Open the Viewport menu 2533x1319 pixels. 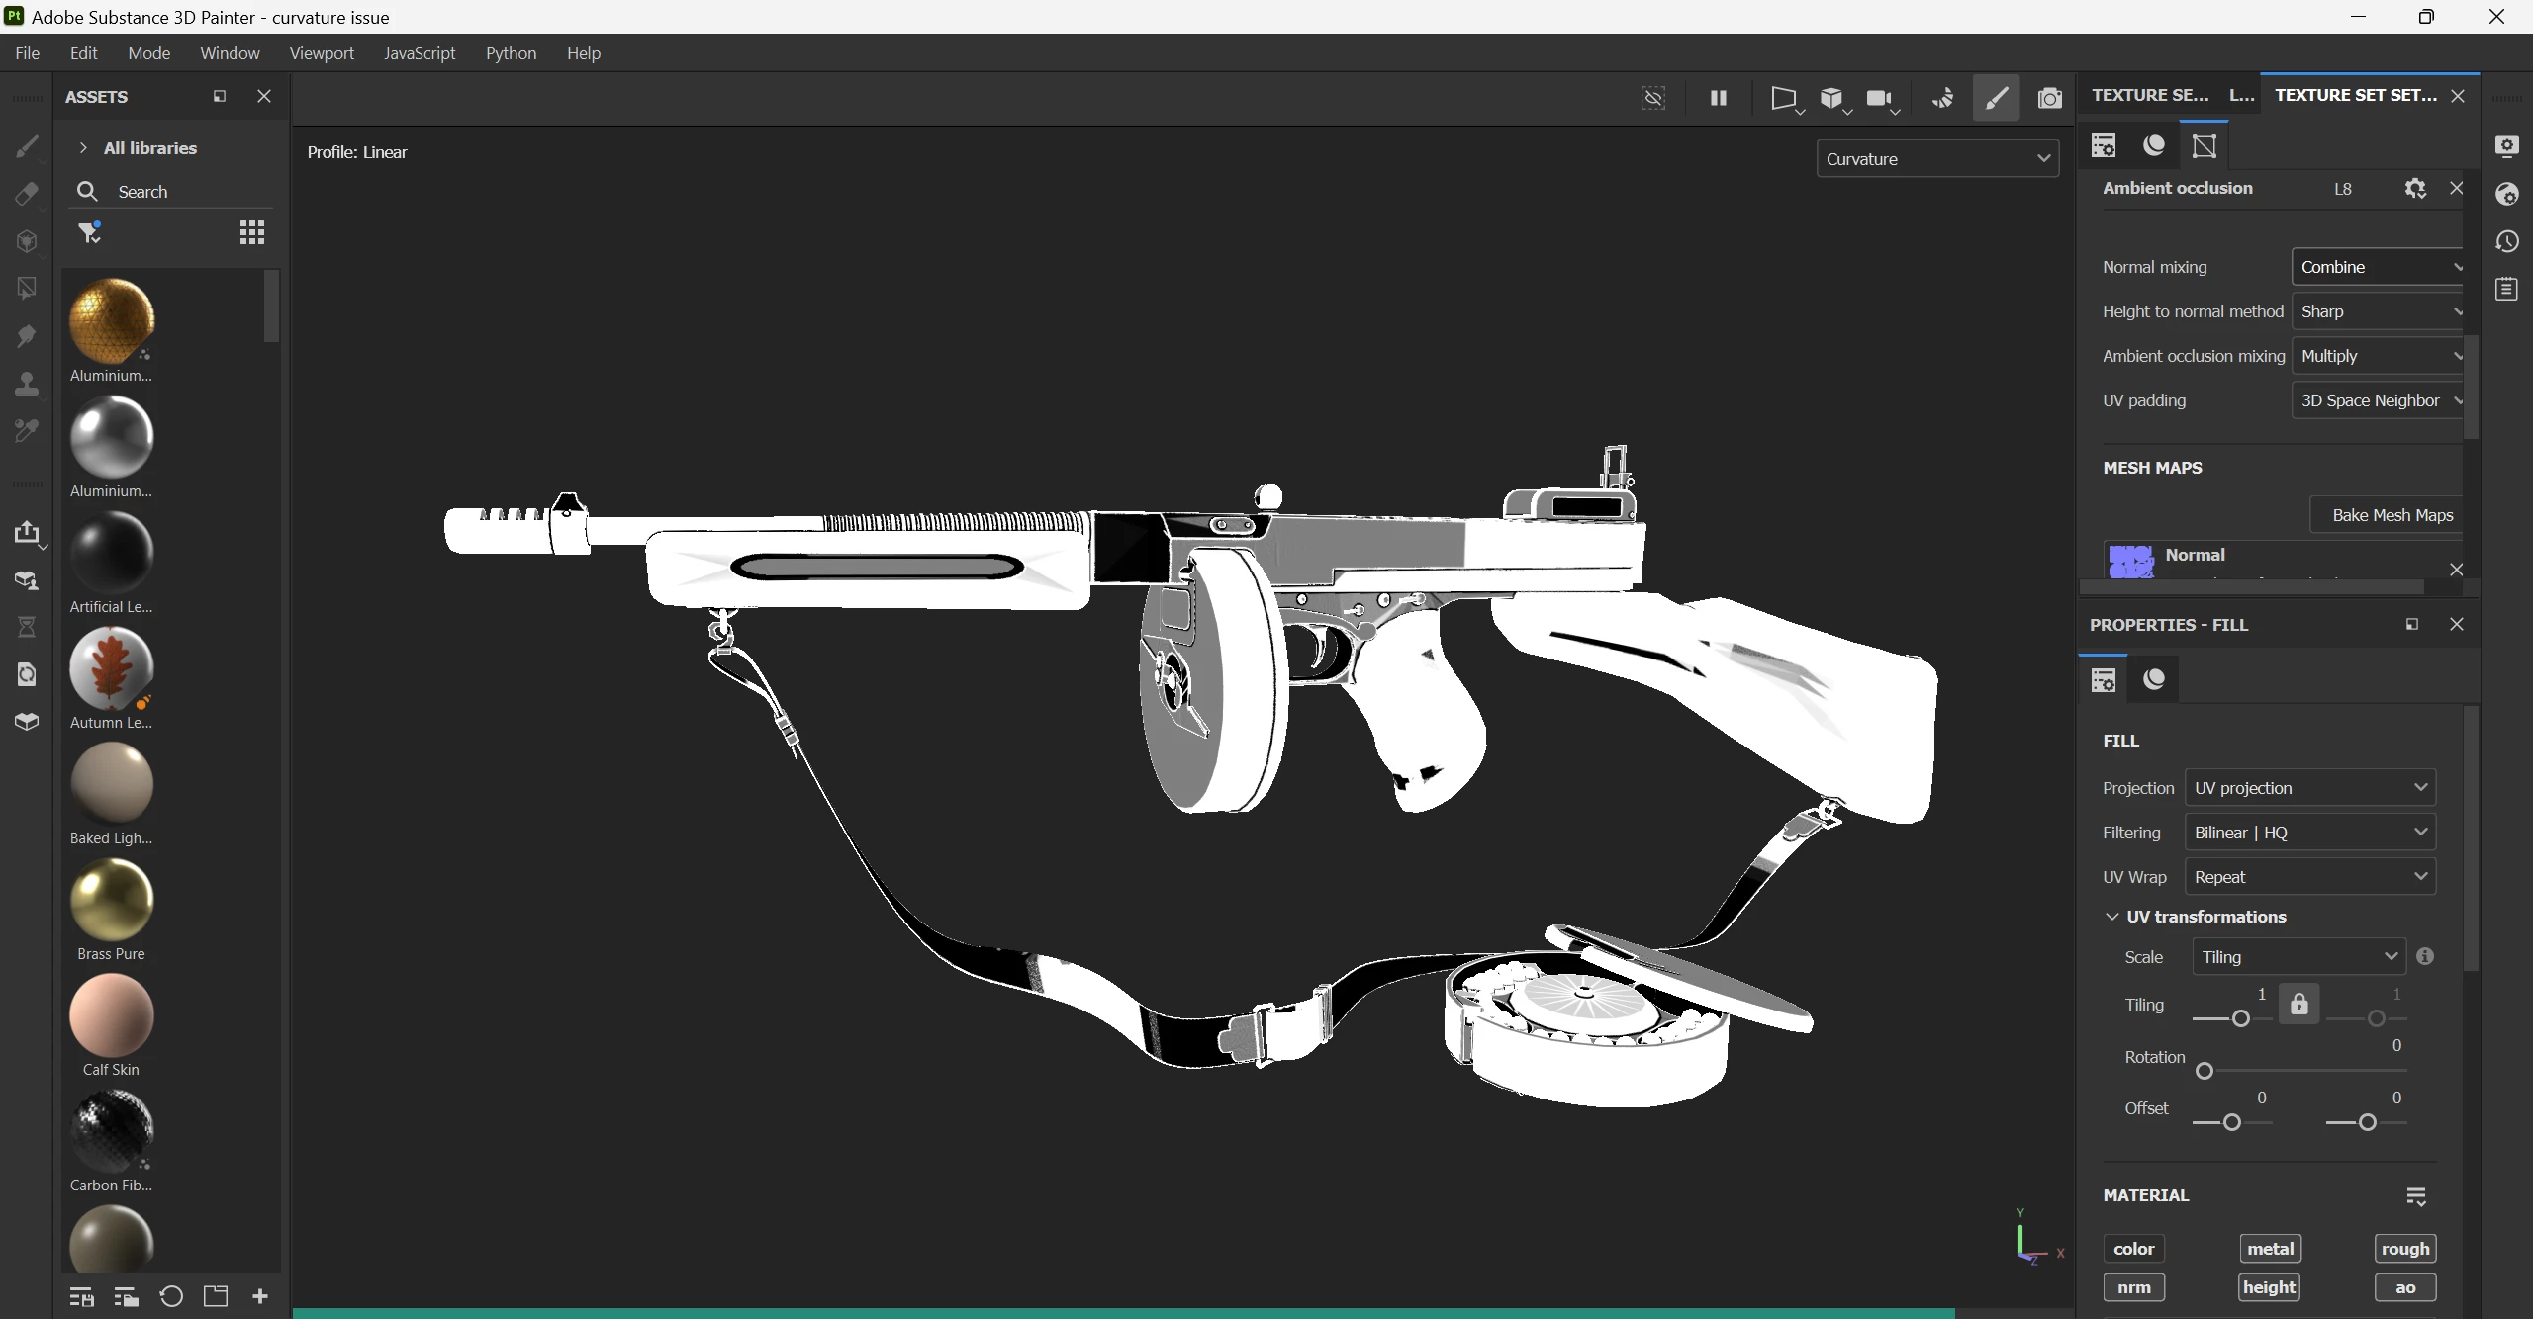tap(322, 53)
